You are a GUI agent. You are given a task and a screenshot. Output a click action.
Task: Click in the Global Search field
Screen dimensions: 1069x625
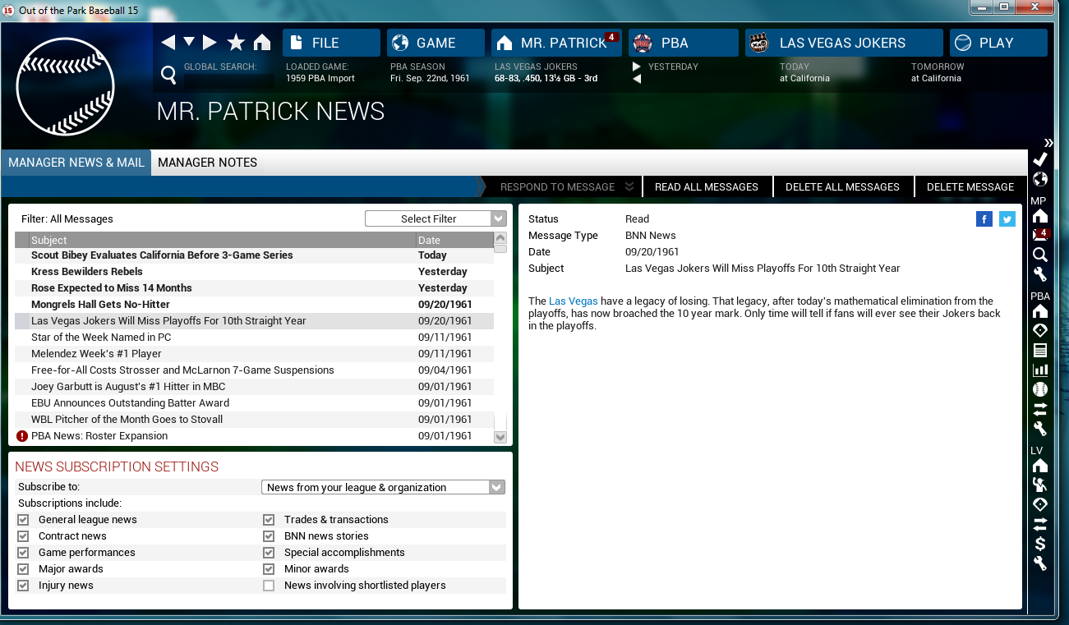pos(220,80)
